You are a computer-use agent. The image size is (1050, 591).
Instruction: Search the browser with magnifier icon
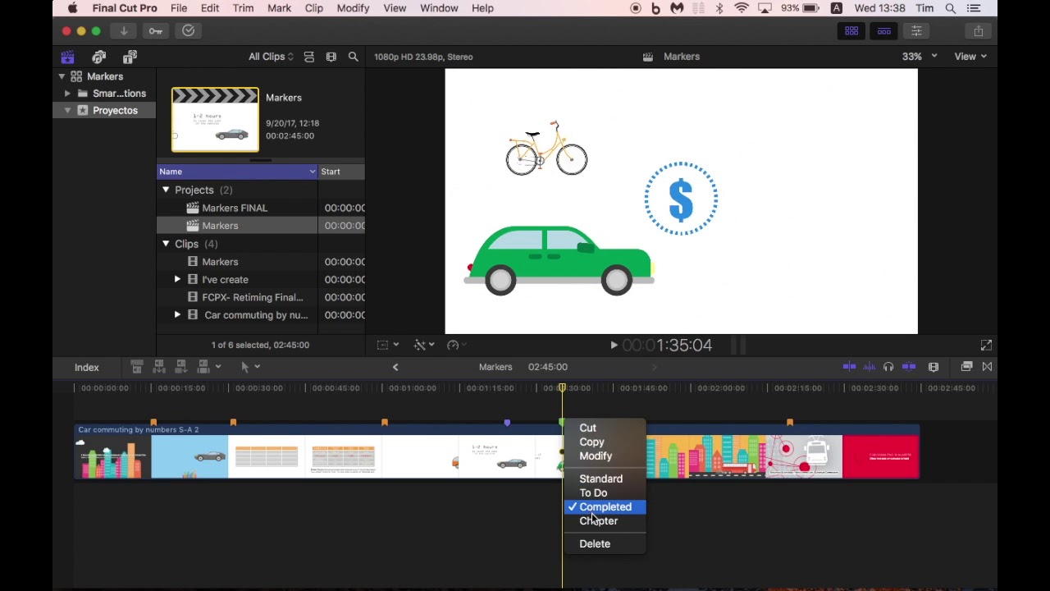pos(354,57)
